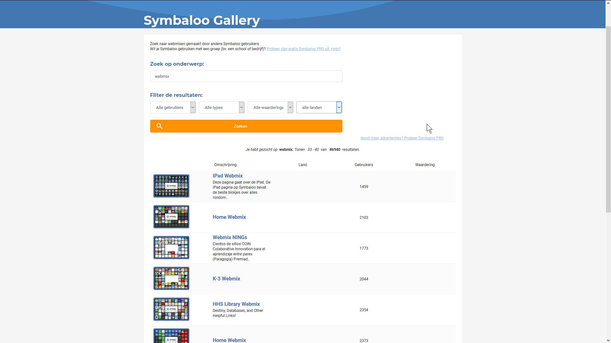Click the IPad Webmix thumbnail image
This screenshot has width=611, height=343.
(171, 186)
